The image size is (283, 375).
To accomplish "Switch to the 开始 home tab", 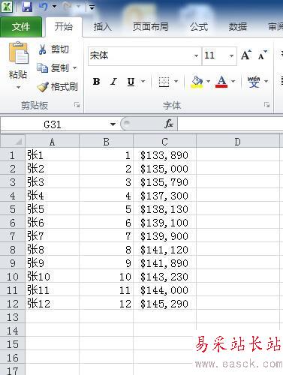I will tap(64, 27).
